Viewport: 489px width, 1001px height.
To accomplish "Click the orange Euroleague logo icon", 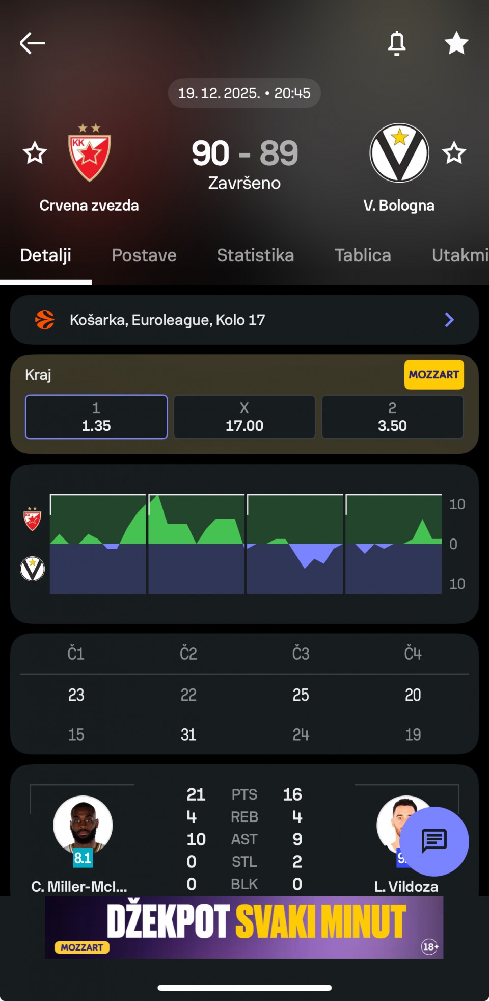I will click(x=45, y=320).
